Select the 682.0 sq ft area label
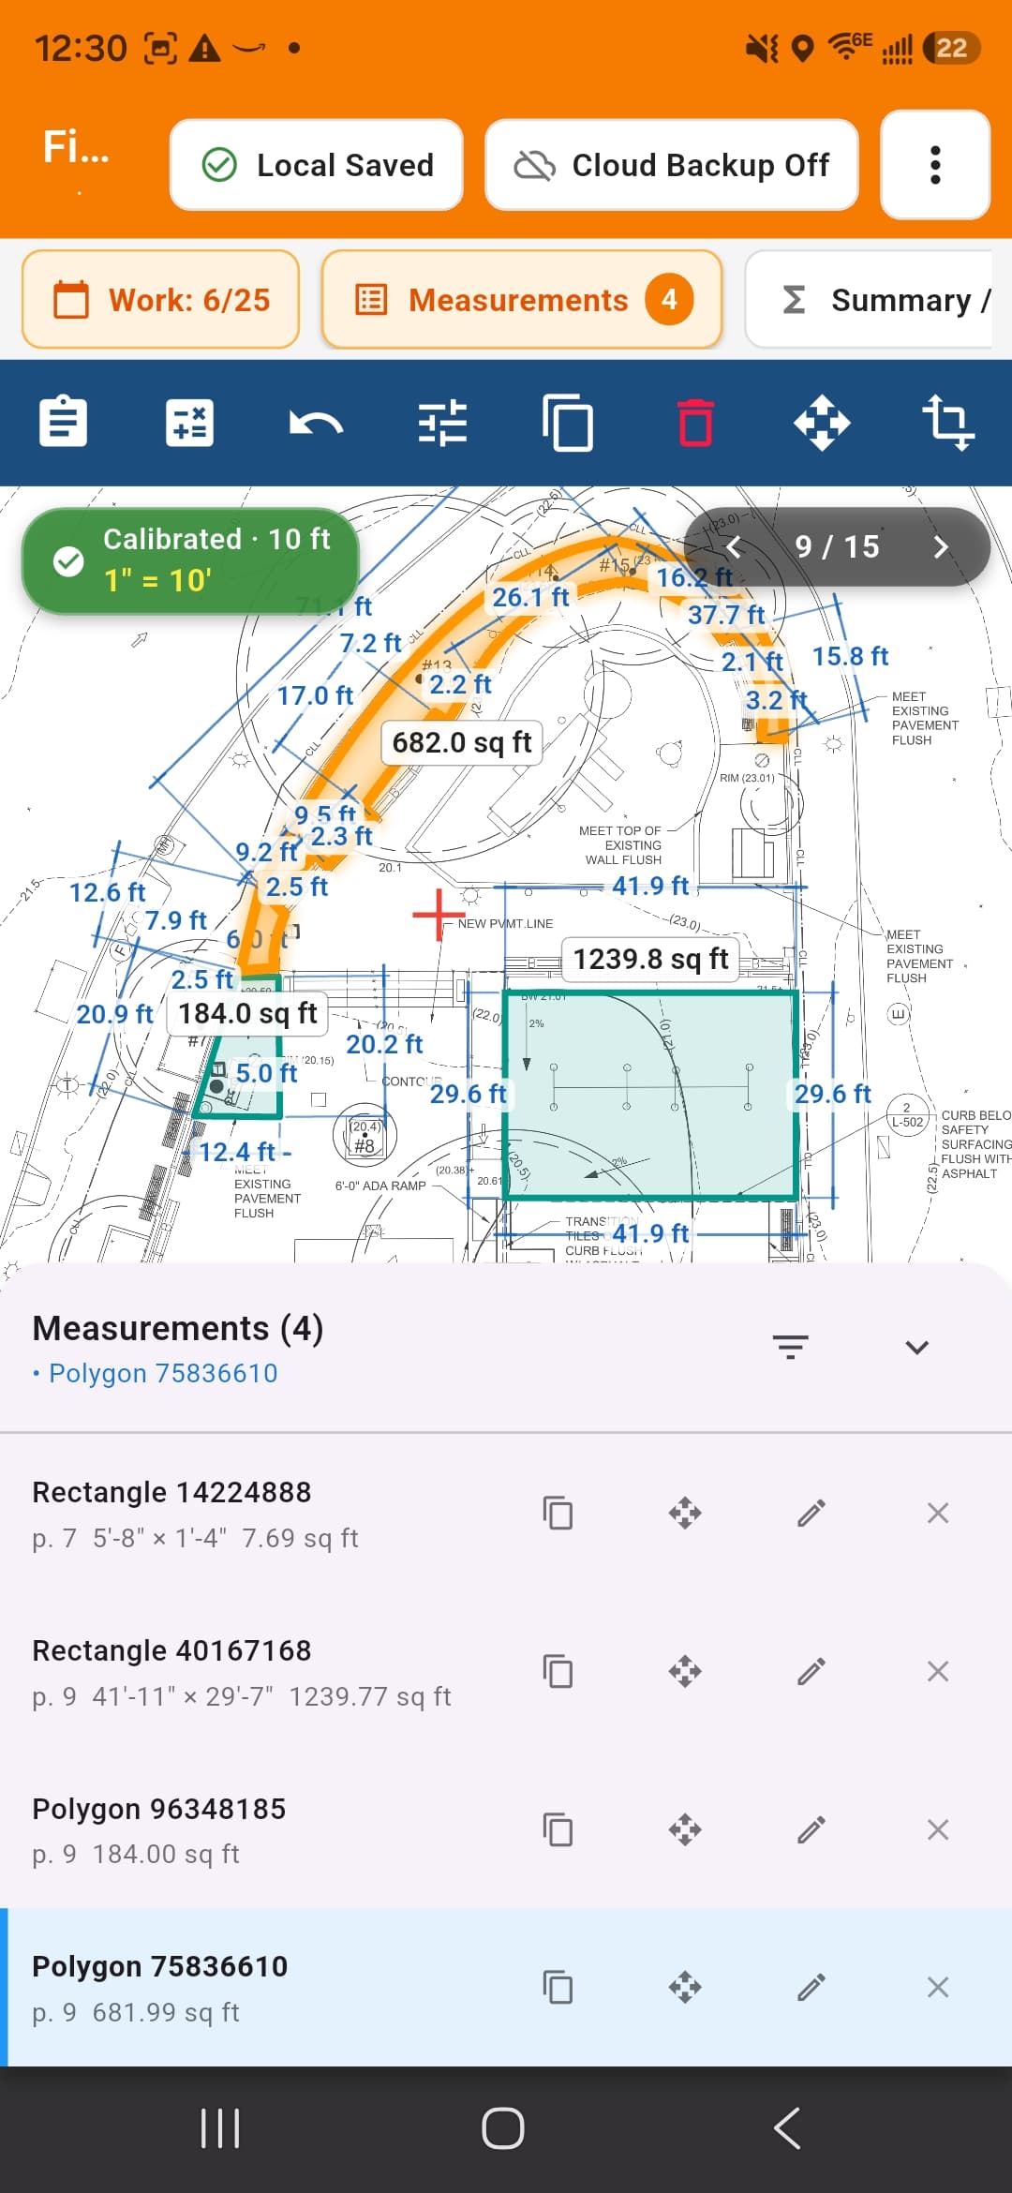The height and width of the screenshot is (2193, 1012). coord(462,742)
